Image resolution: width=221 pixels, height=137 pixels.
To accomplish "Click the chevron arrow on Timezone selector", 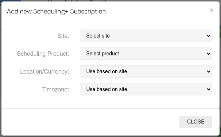I will (209, 89).
